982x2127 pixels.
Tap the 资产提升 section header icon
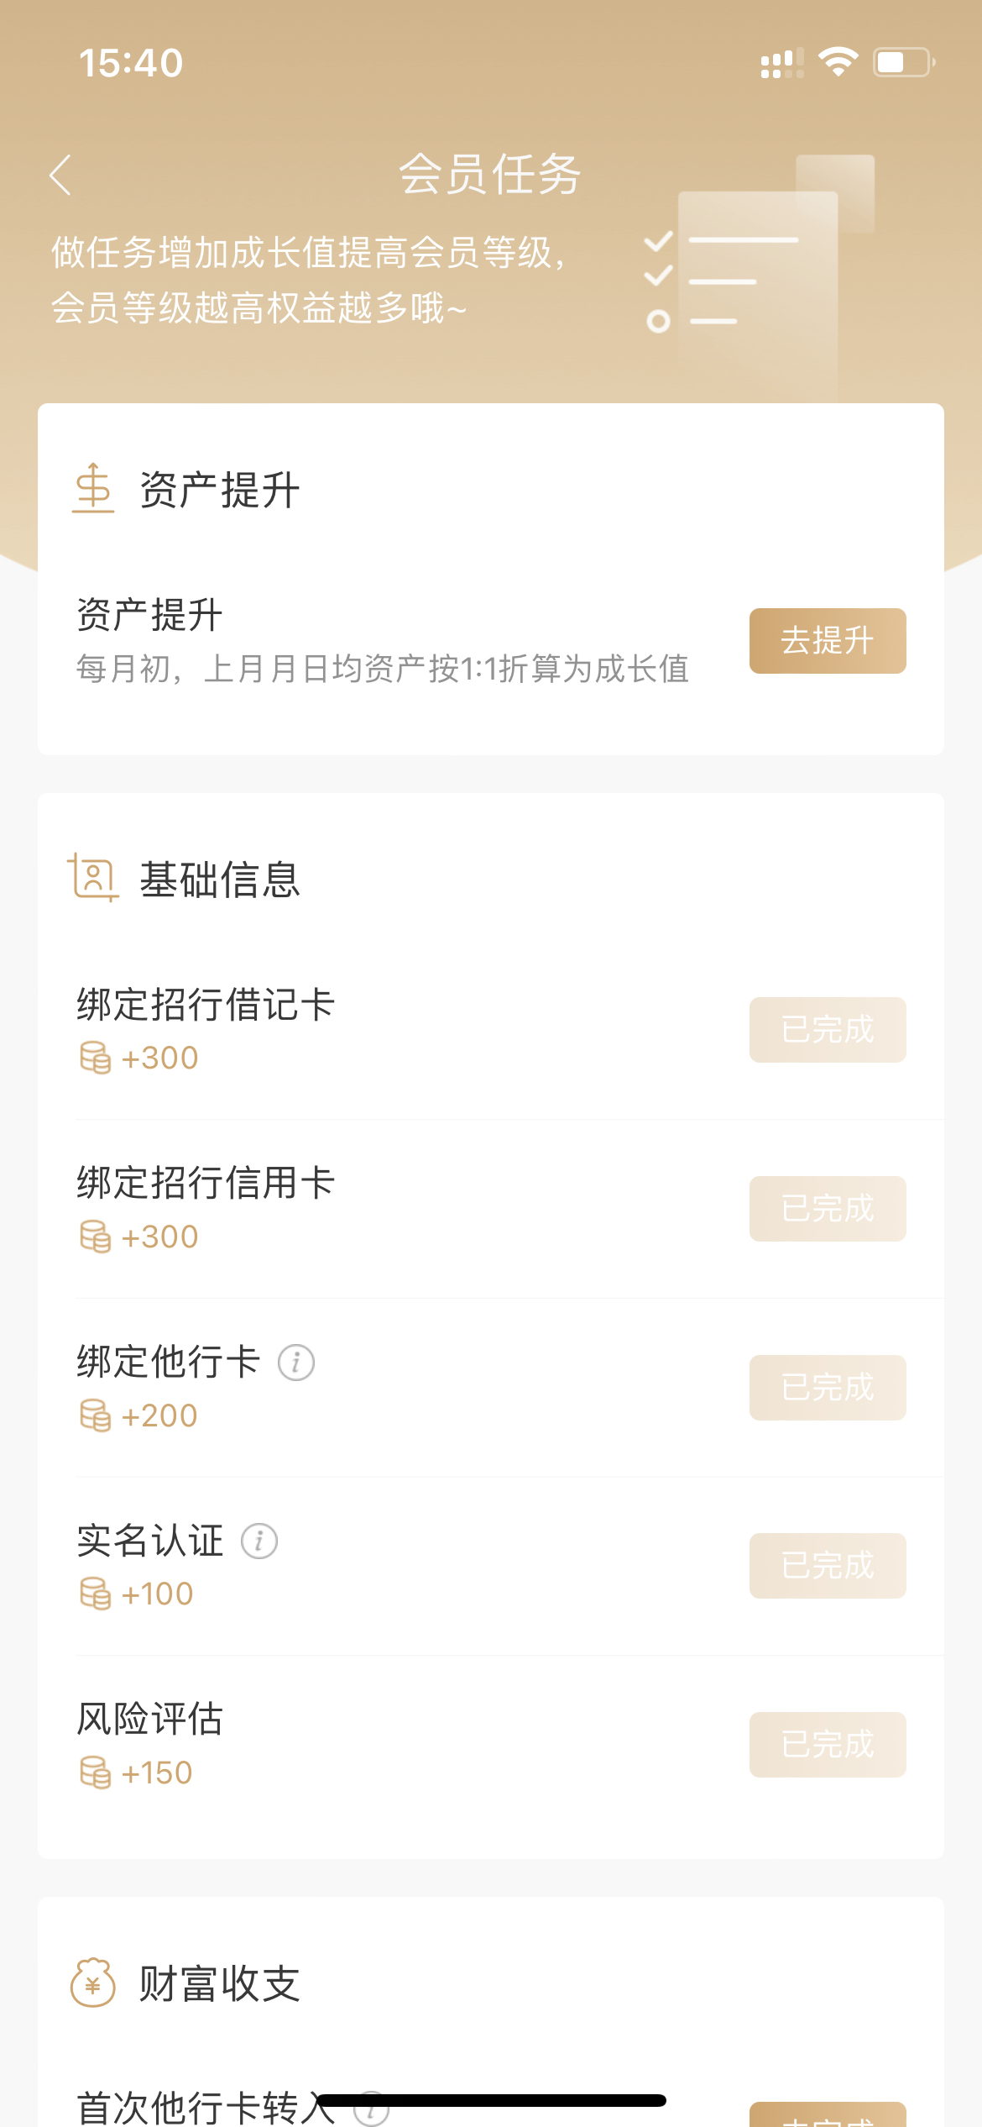tap(92, 488)
